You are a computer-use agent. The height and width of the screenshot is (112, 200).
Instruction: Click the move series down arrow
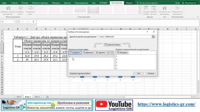click(112, 53)
